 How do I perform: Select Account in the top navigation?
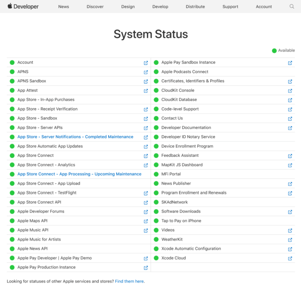(264, 7)
